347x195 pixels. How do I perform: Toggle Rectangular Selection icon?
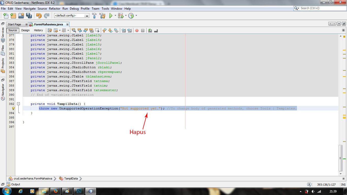(97, 30)
